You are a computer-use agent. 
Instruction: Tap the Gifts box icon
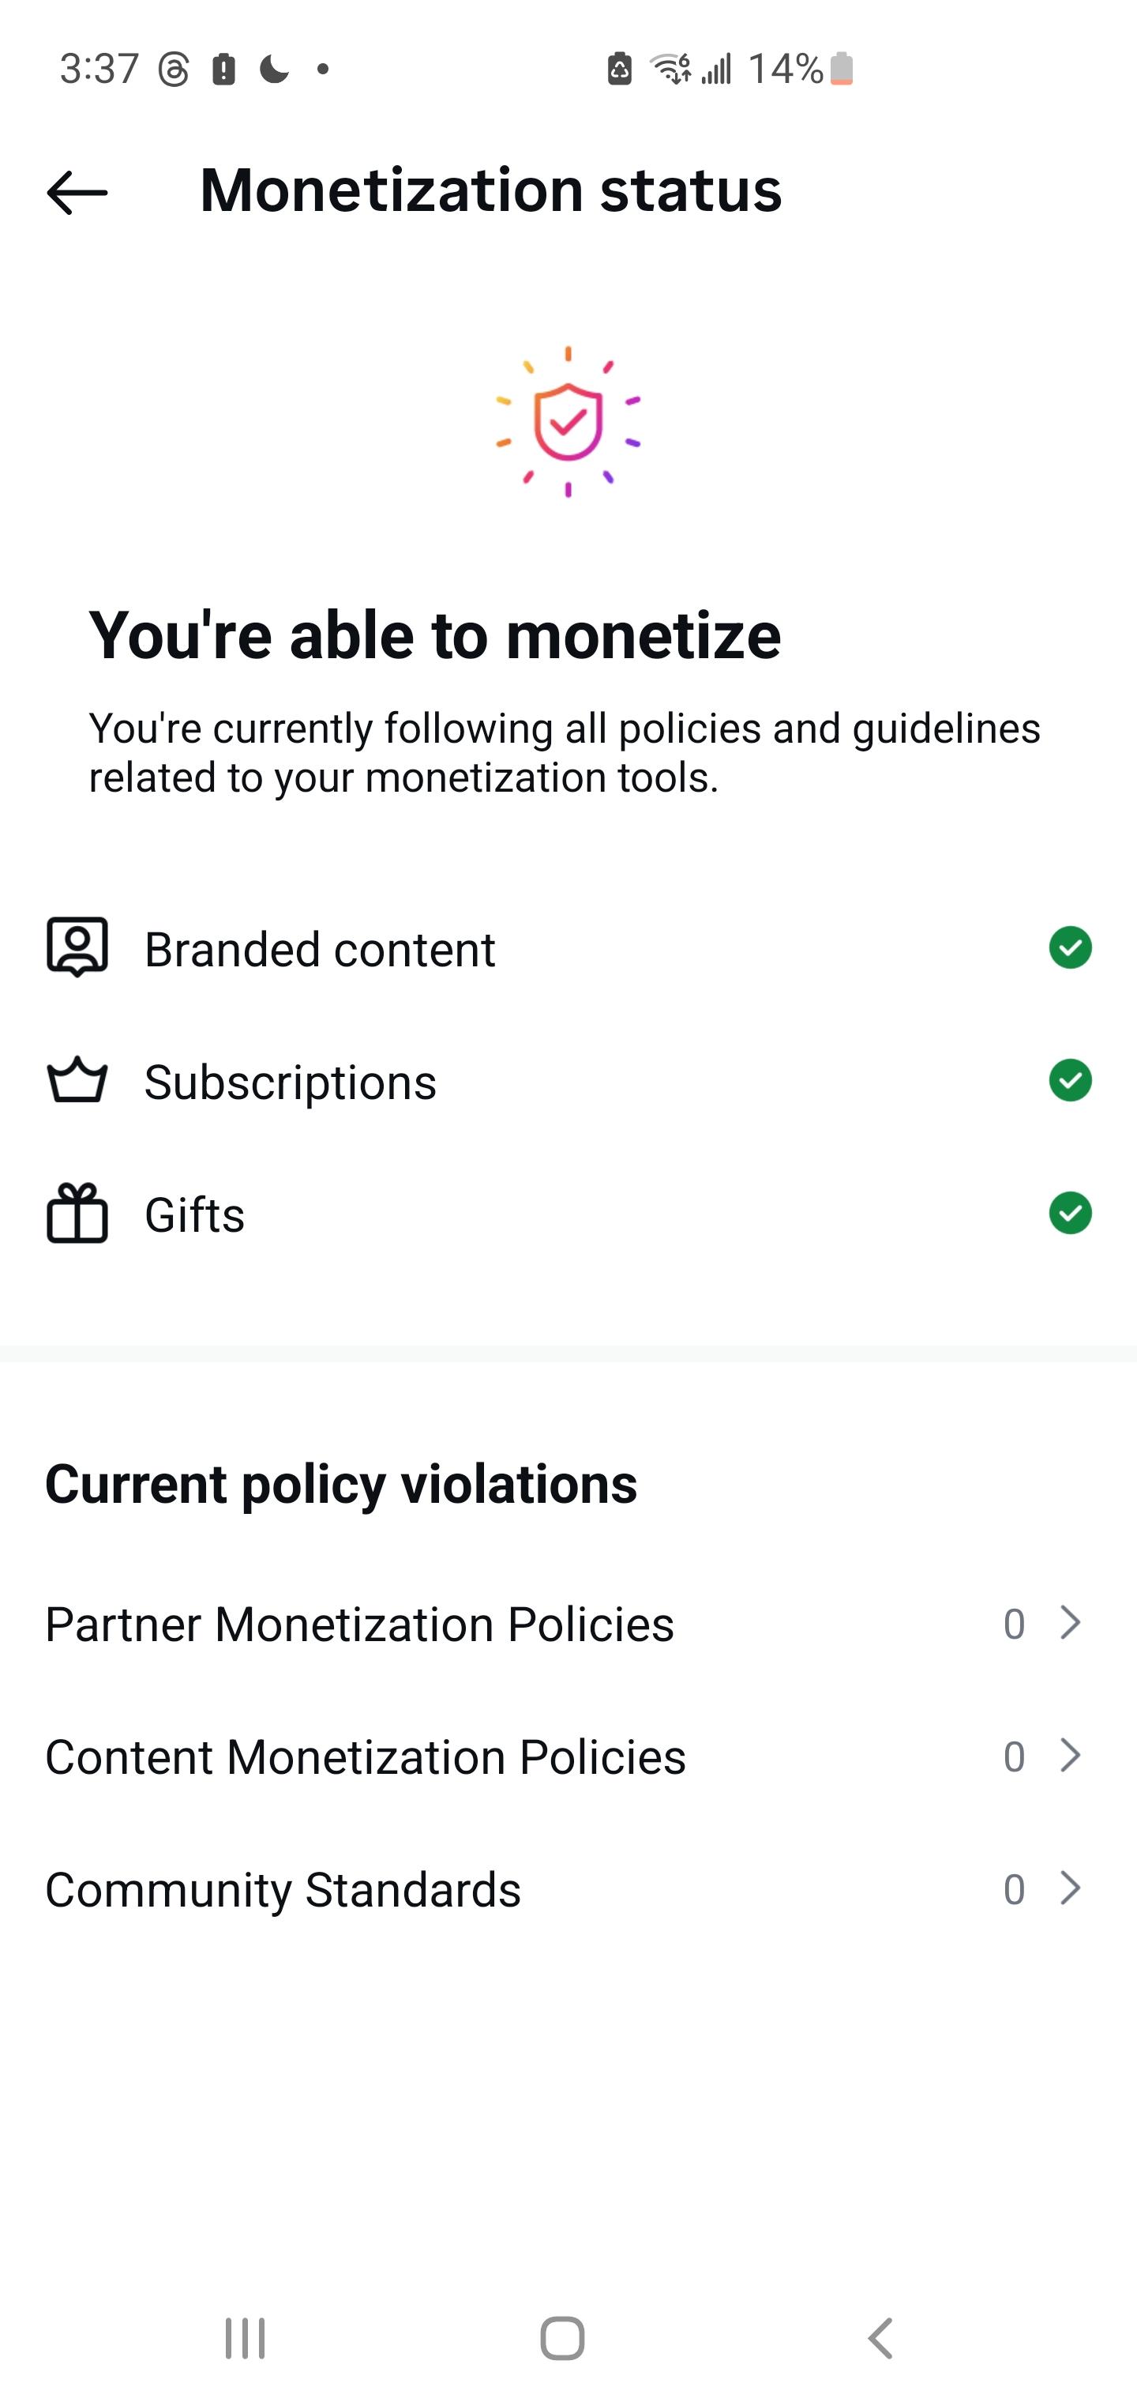point(77,1213)
